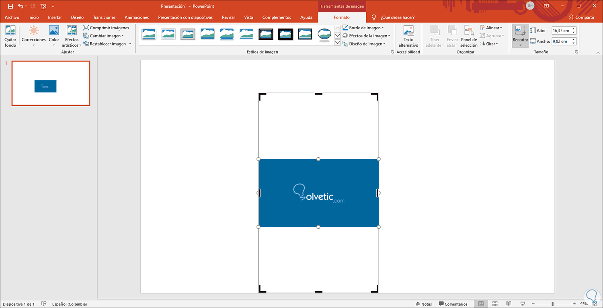Viewport: 603px width, 308px height.
Task: Expand the full picture styles gallery
Action: click(x=338, y=43)
